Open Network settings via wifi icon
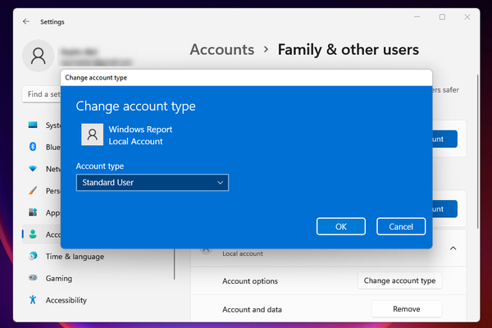The height and width of the screenshot is (328, 492). click(x=33, y=168)
